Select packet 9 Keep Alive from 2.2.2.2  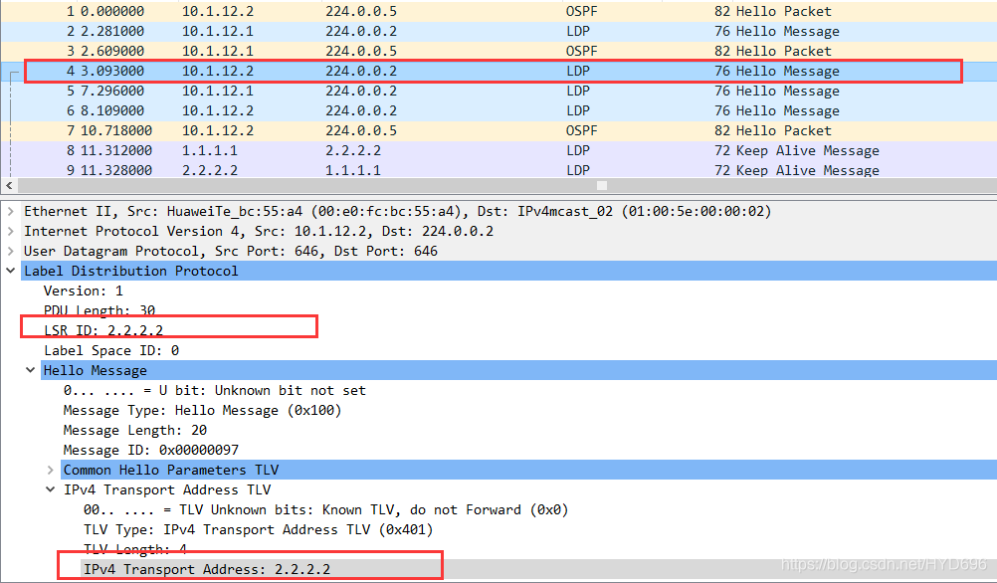(498, 170)
